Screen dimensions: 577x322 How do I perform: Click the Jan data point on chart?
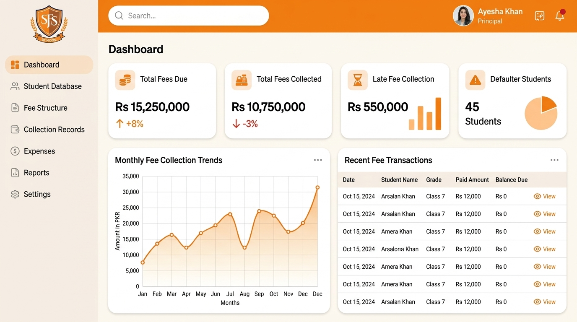pos(143,262)
